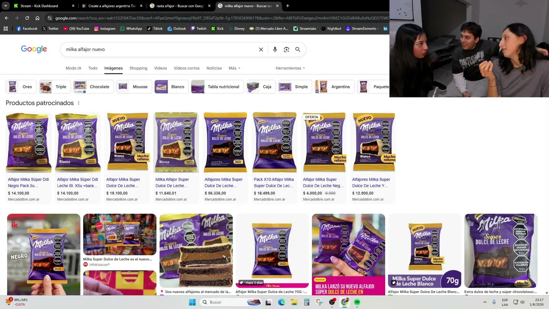The width and height of the screenshot is (549, 309).
Task: Open Microsoft Edge from the taskbar
Action: pyautogui.click(x=281, y=302)
